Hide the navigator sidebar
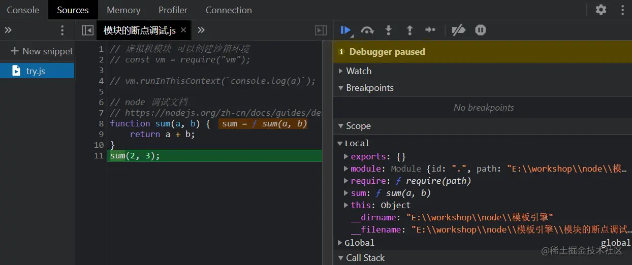 (x=87, y=30)
